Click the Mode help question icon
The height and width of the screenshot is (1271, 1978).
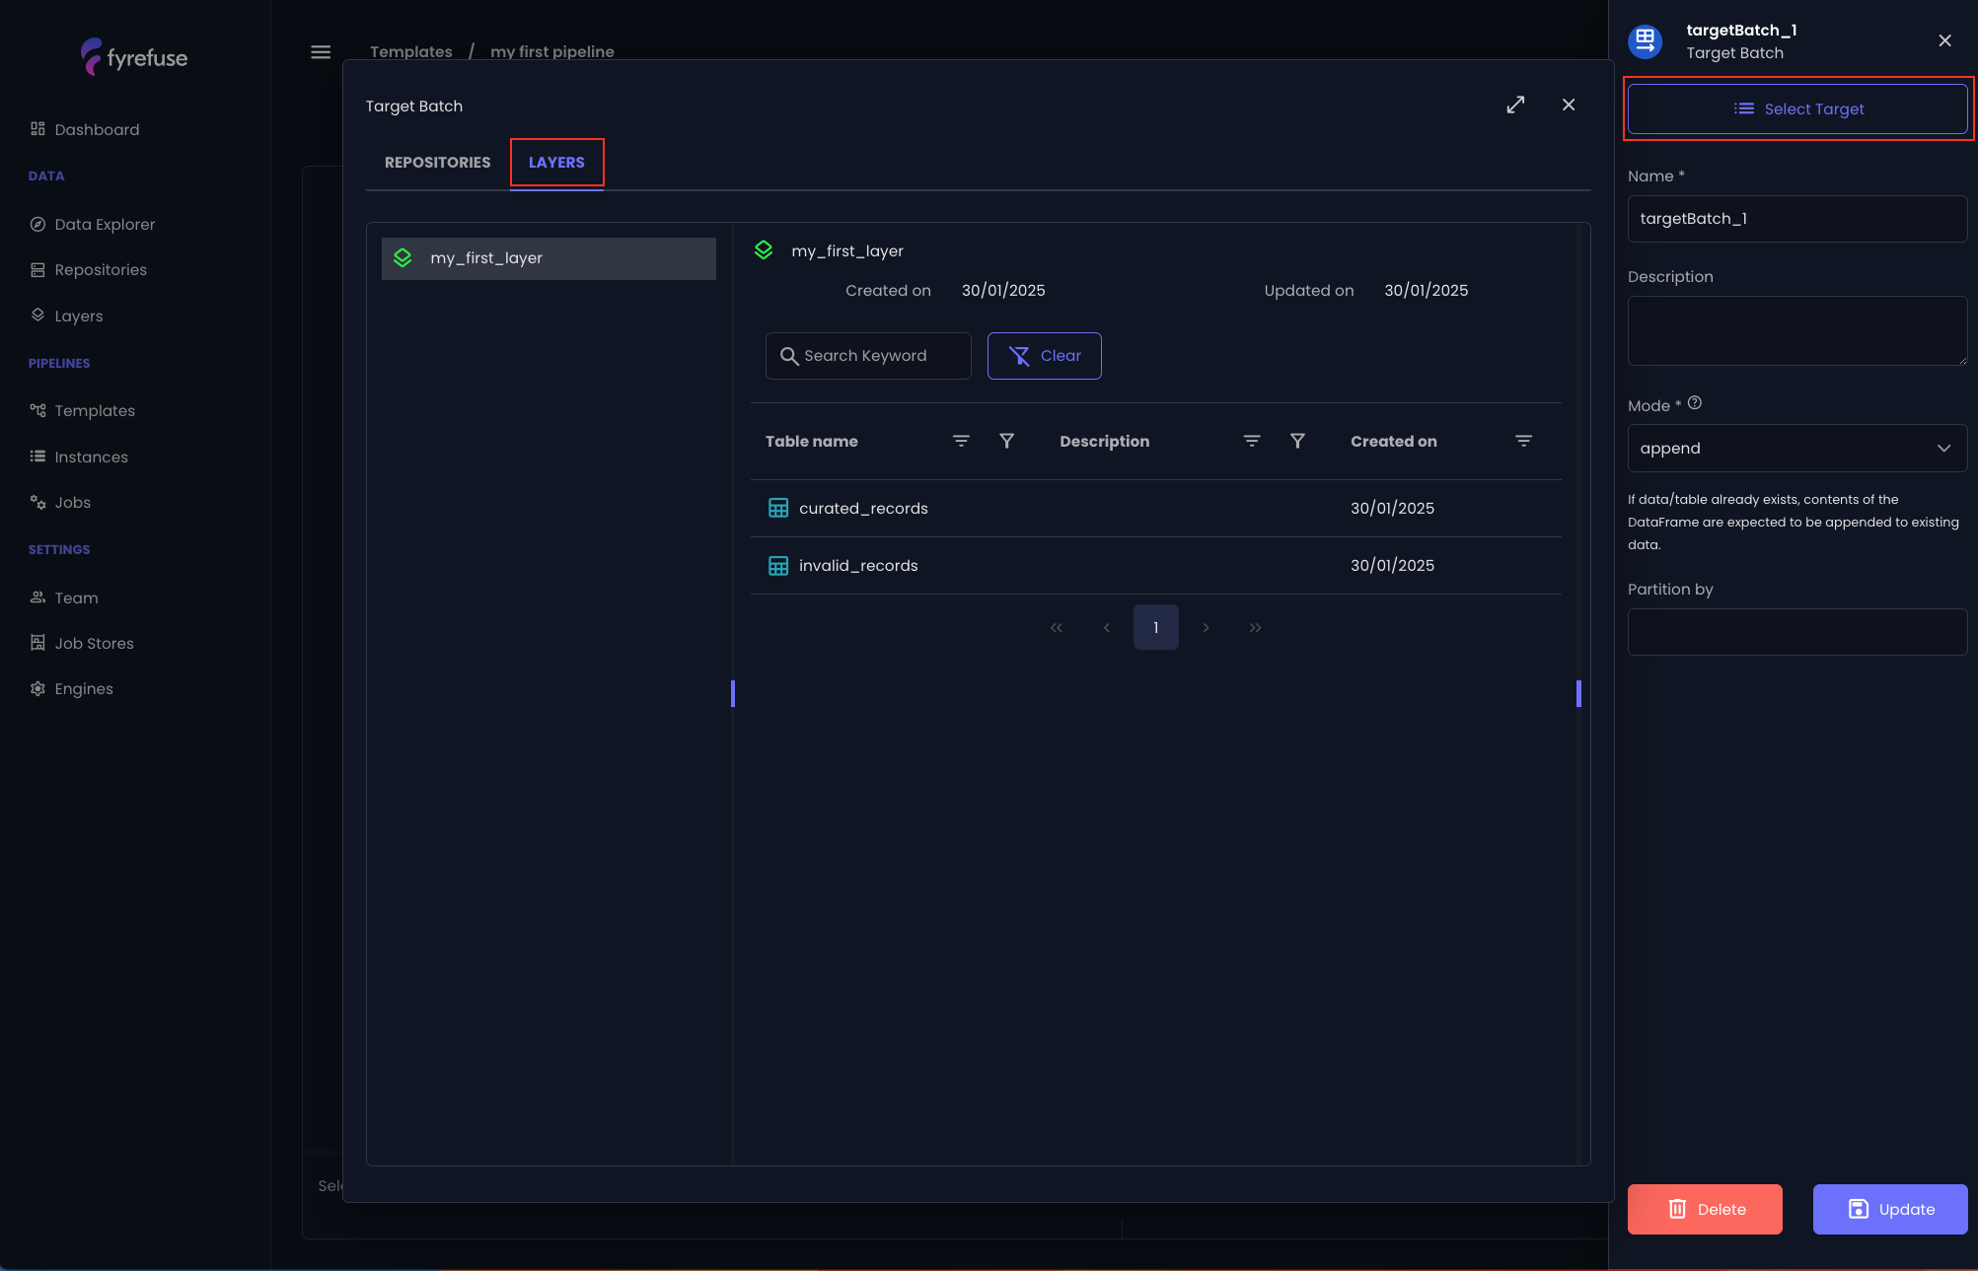pos(1695,403)
